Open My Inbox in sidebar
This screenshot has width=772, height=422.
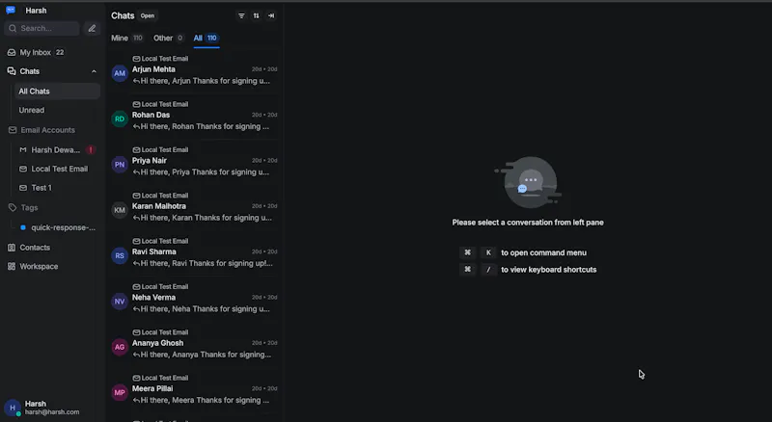[x=52, y=52]
